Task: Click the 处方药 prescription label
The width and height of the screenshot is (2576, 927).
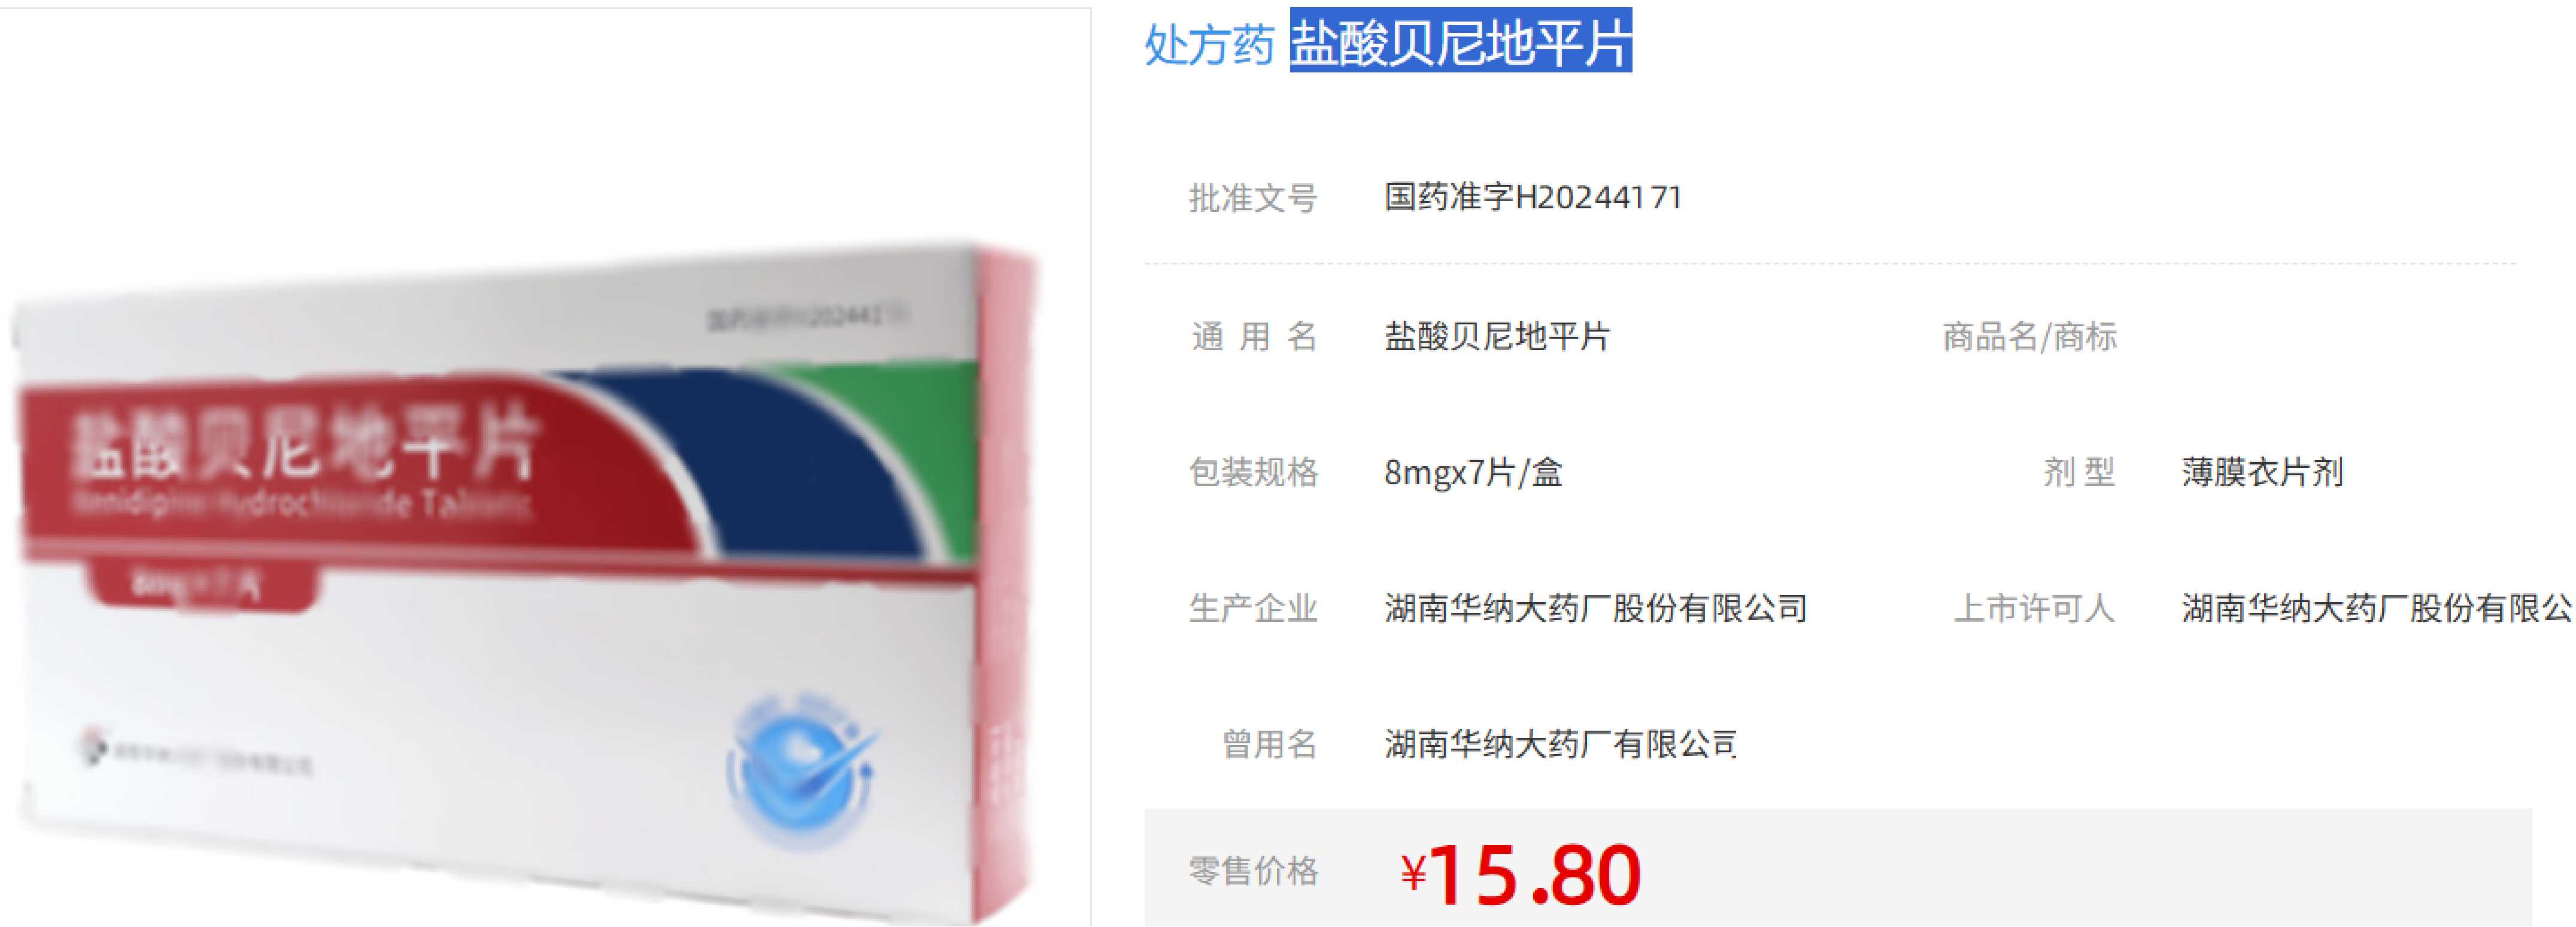Action: click(1209, 44)
